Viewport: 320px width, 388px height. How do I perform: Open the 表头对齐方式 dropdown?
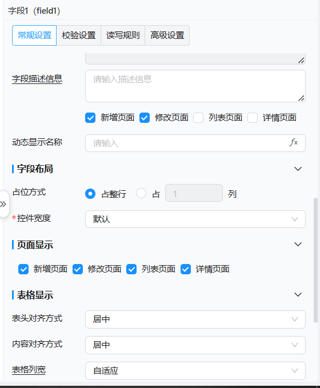point(195,319)
